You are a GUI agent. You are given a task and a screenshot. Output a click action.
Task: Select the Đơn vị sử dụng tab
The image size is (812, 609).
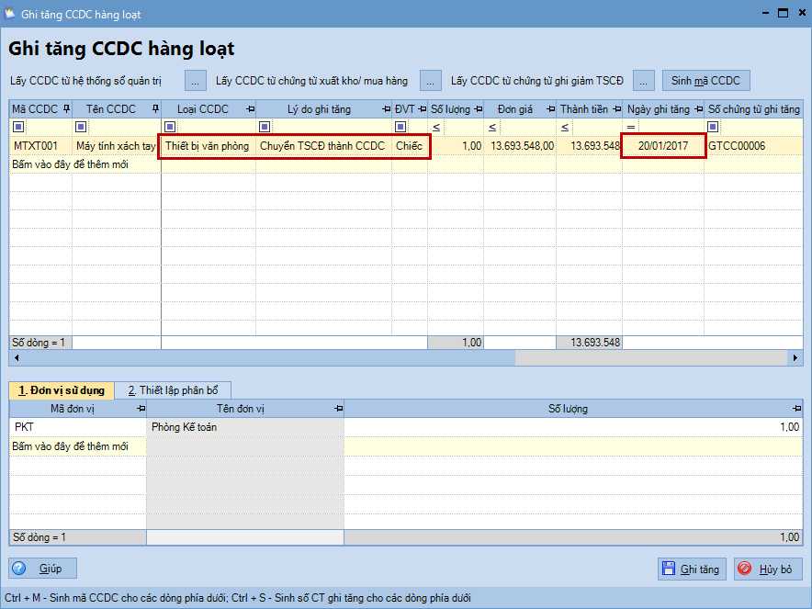click(x=62, y=389)
